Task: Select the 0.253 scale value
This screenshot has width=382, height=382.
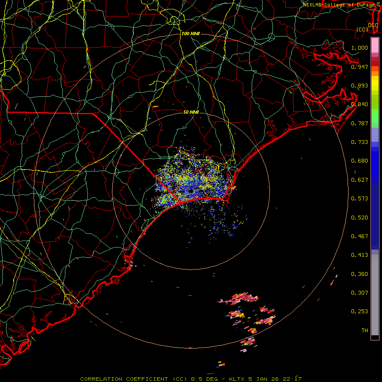Action: point(360,312)
